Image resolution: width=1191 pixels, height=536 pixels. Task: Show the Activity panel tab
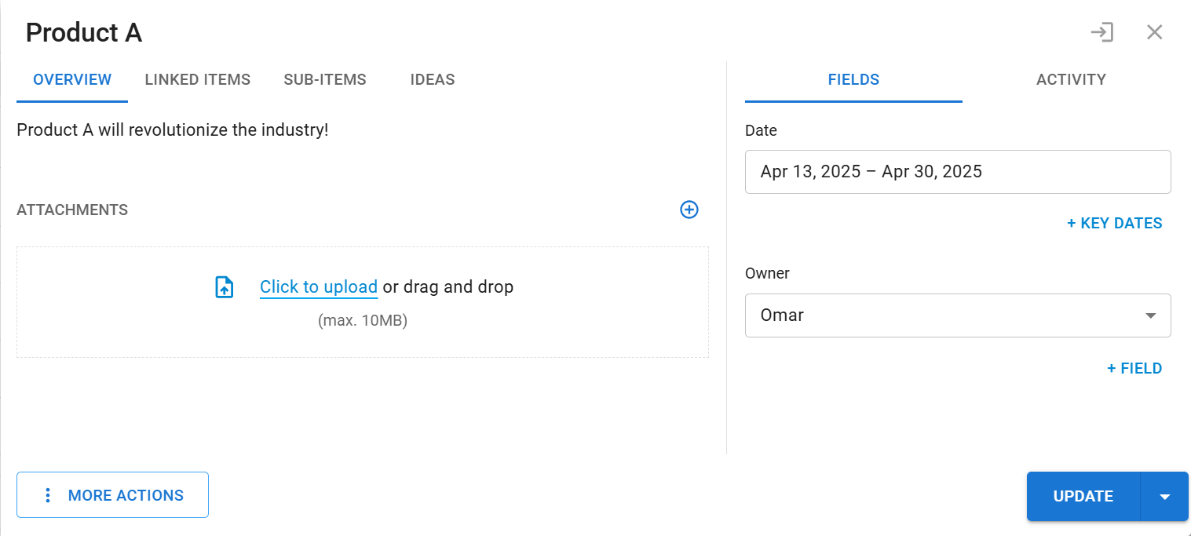point(1071,79)
